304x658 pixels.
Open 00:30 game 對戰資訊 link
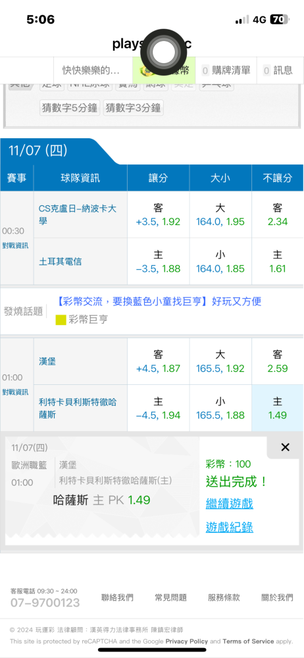(16, 245)
